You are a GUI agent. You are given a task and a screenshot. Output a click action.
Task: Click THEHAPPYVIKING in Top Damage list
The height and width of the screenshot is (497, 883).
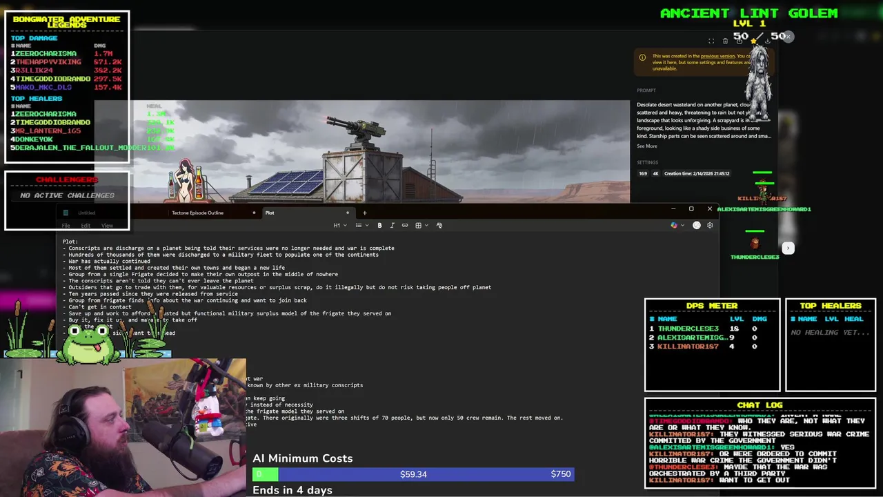coord(48,61)
